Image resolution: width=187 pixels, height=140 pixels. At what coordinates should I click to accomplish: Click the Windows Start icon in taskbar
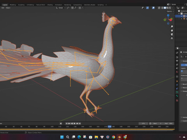coord(62,137)
